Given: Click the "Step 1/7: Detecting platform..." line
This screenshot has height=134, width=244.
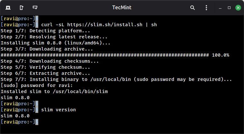Looking at the screenshot, I should [45, 31].
